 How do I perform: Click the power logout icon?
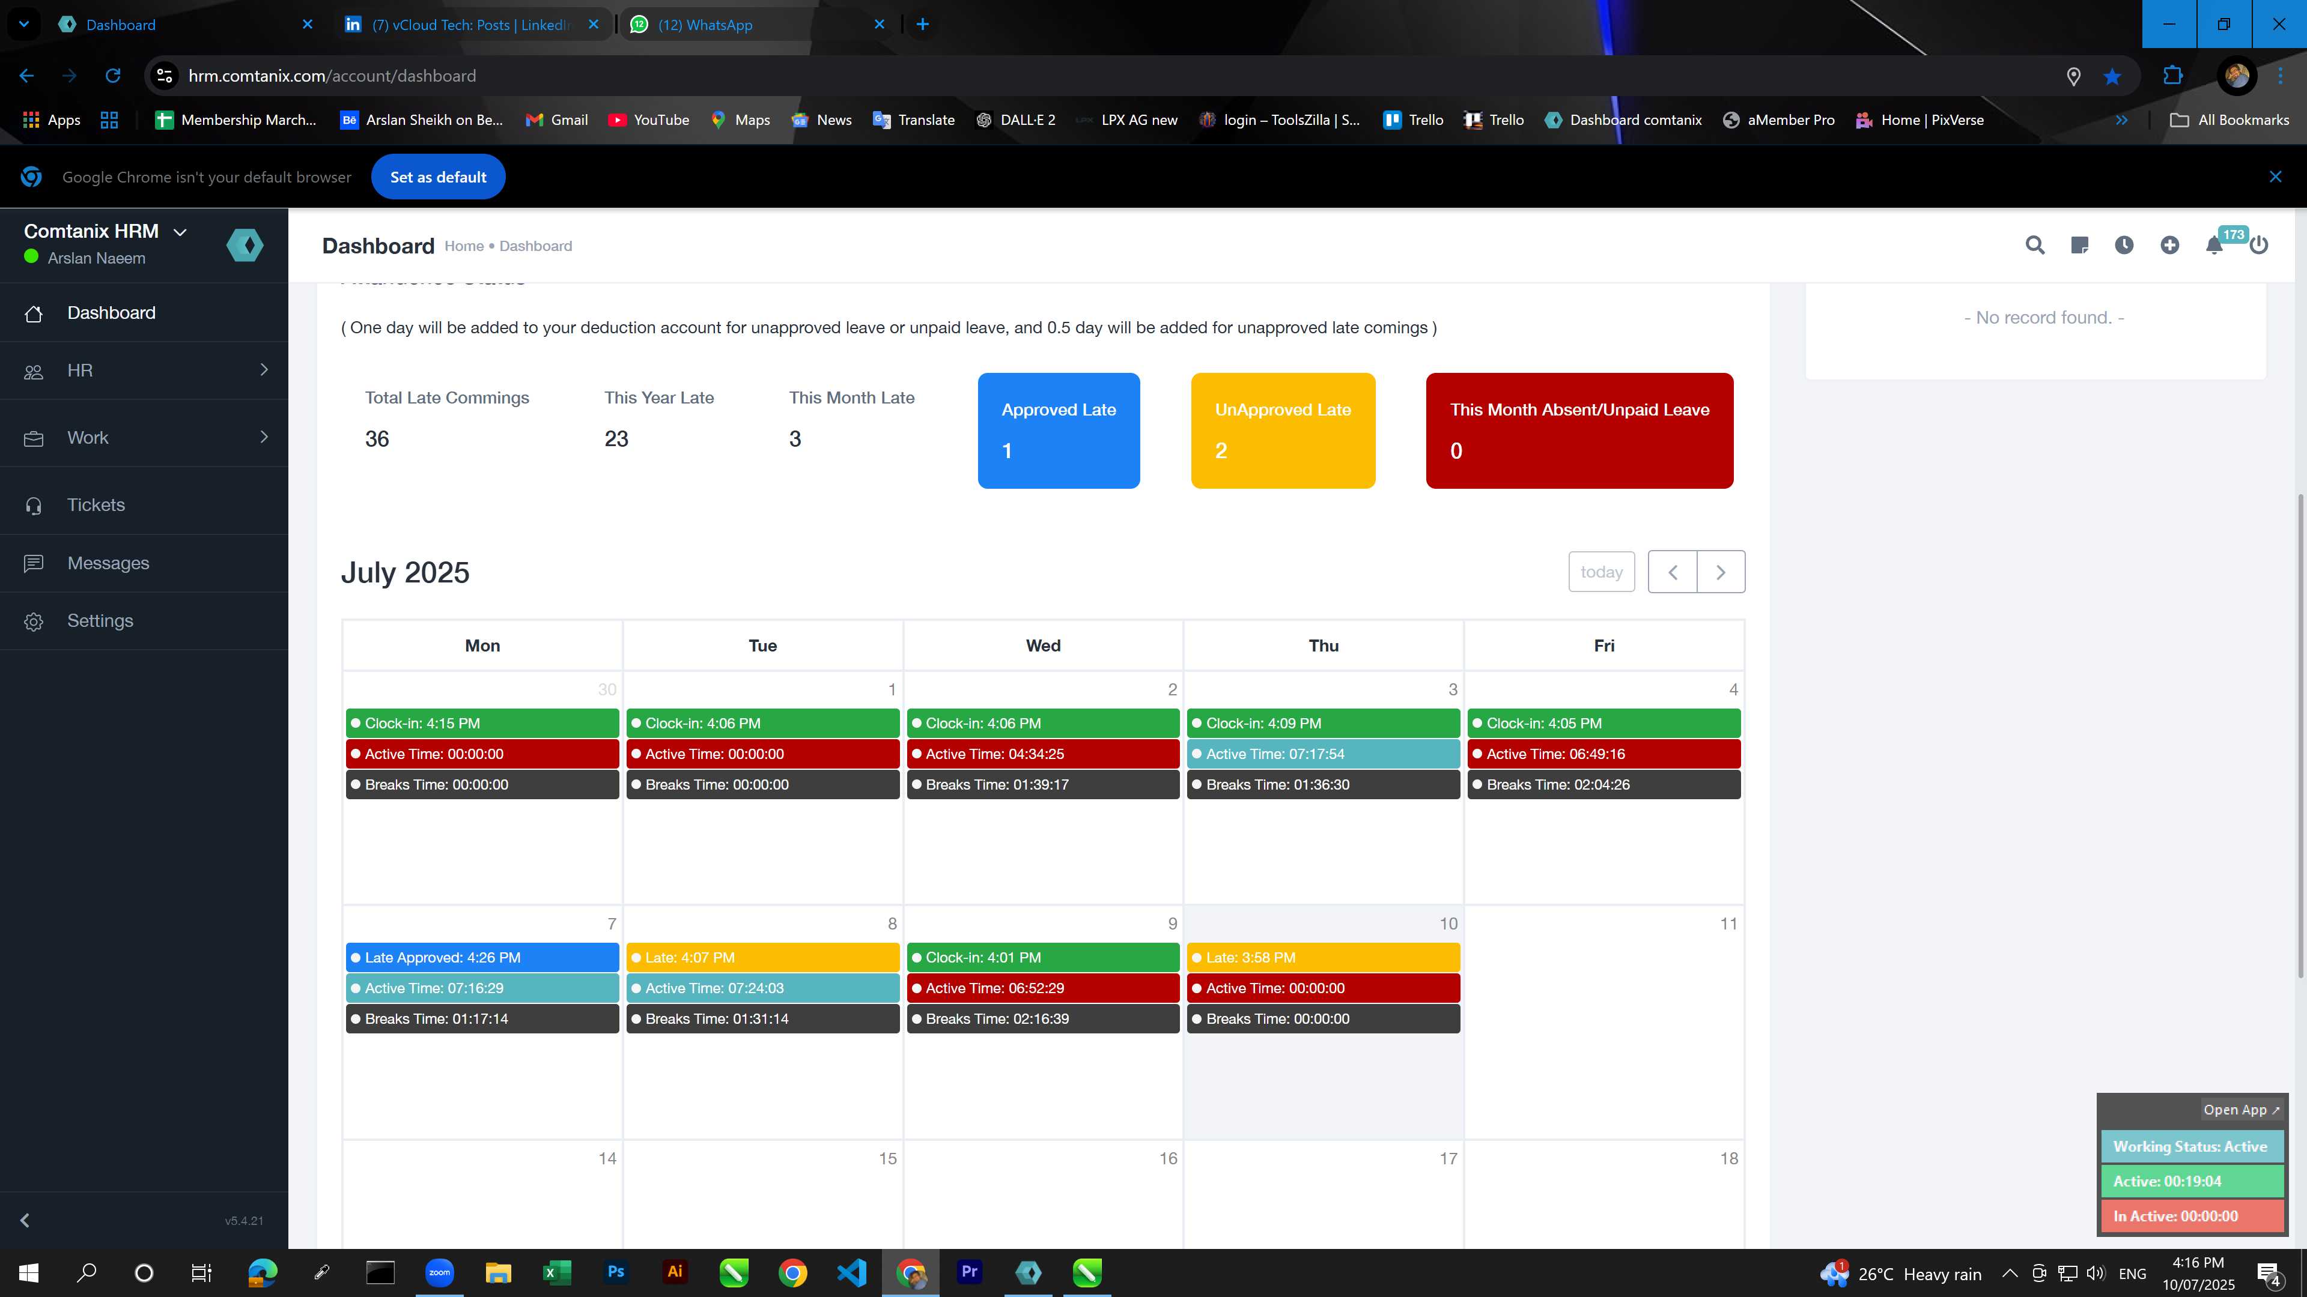(x=2259, y=245)
